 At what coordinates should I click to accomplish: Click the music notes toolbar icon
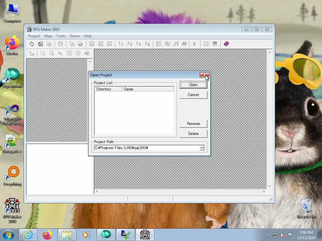tap(176, 44)
